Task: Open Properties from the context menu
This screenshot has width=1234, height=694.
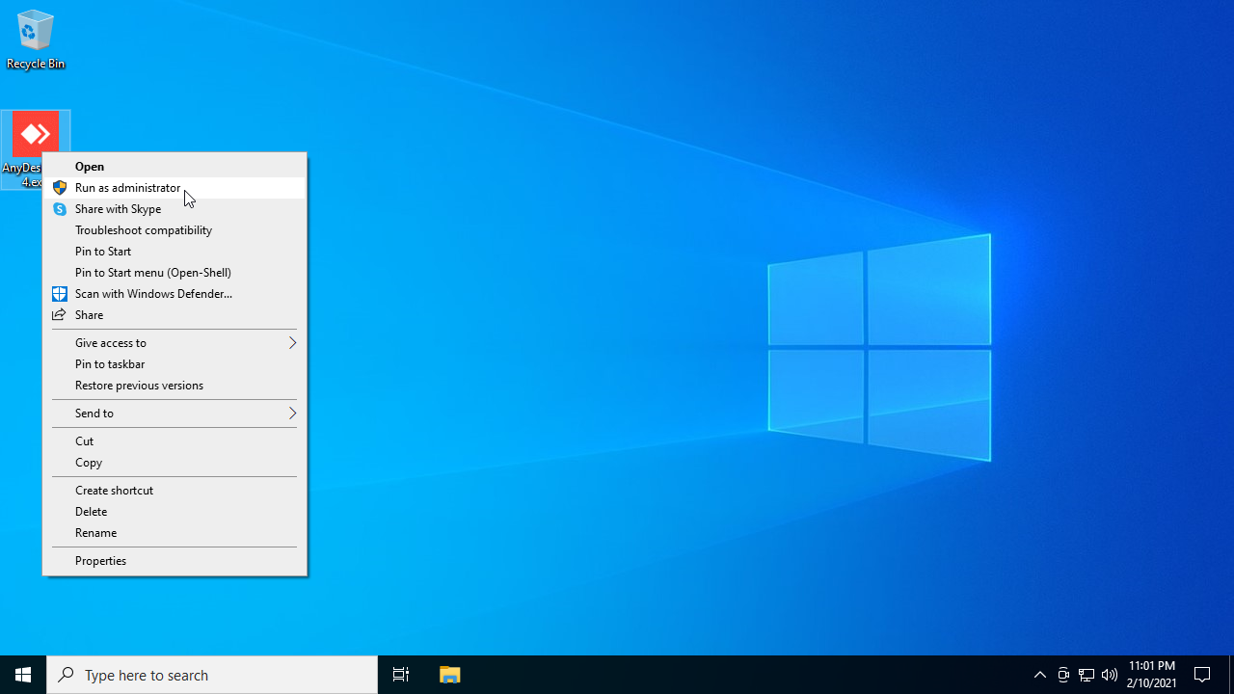Action: [100, 561]
